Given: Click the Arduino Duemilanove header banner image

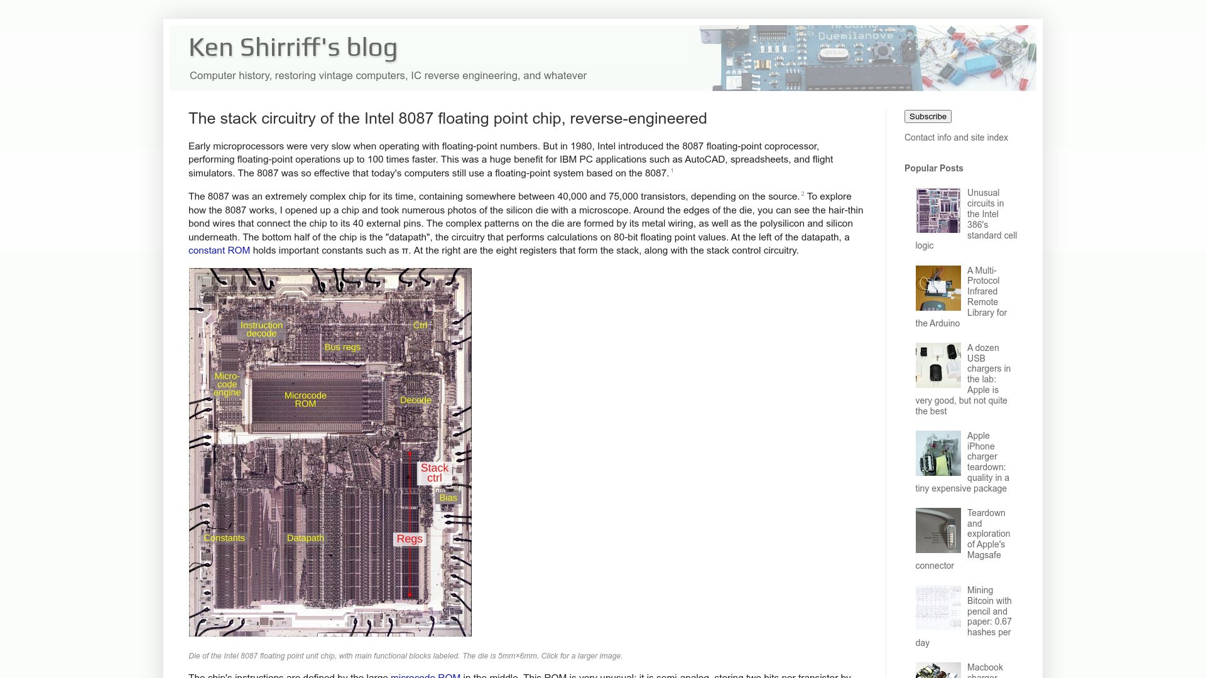Looking at the screenshot, I should [867, 58].
